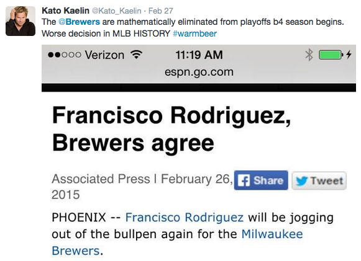361x261 pixels.
Task: Click the Facebook logo icon
Action: click(244, 180)
